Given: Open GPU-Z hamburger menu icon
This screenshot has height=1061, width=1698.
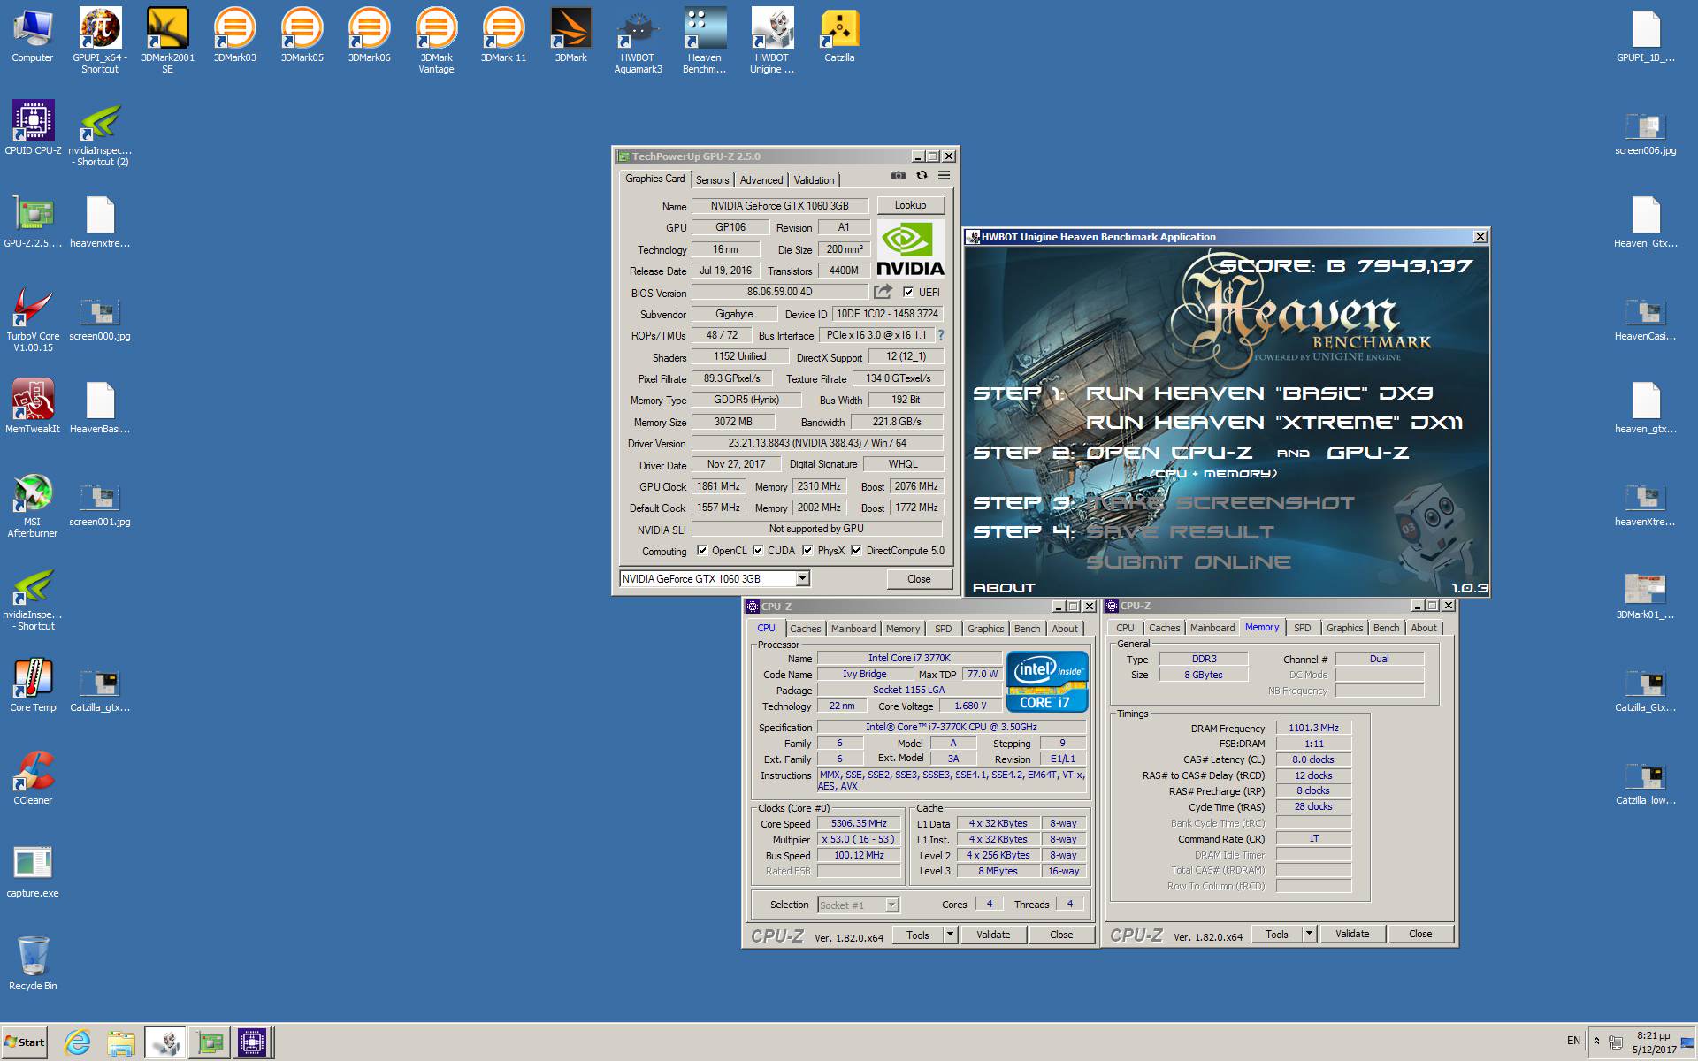Looking at the screenshot, I should tap(944, 176).
